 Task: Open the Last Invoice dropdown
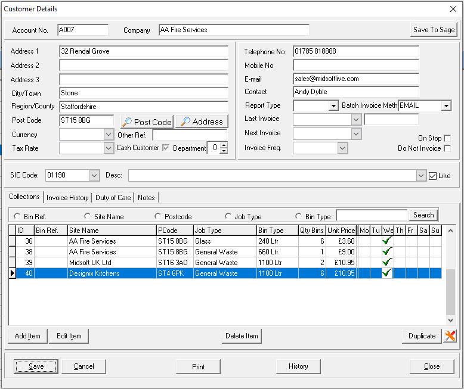356,120
